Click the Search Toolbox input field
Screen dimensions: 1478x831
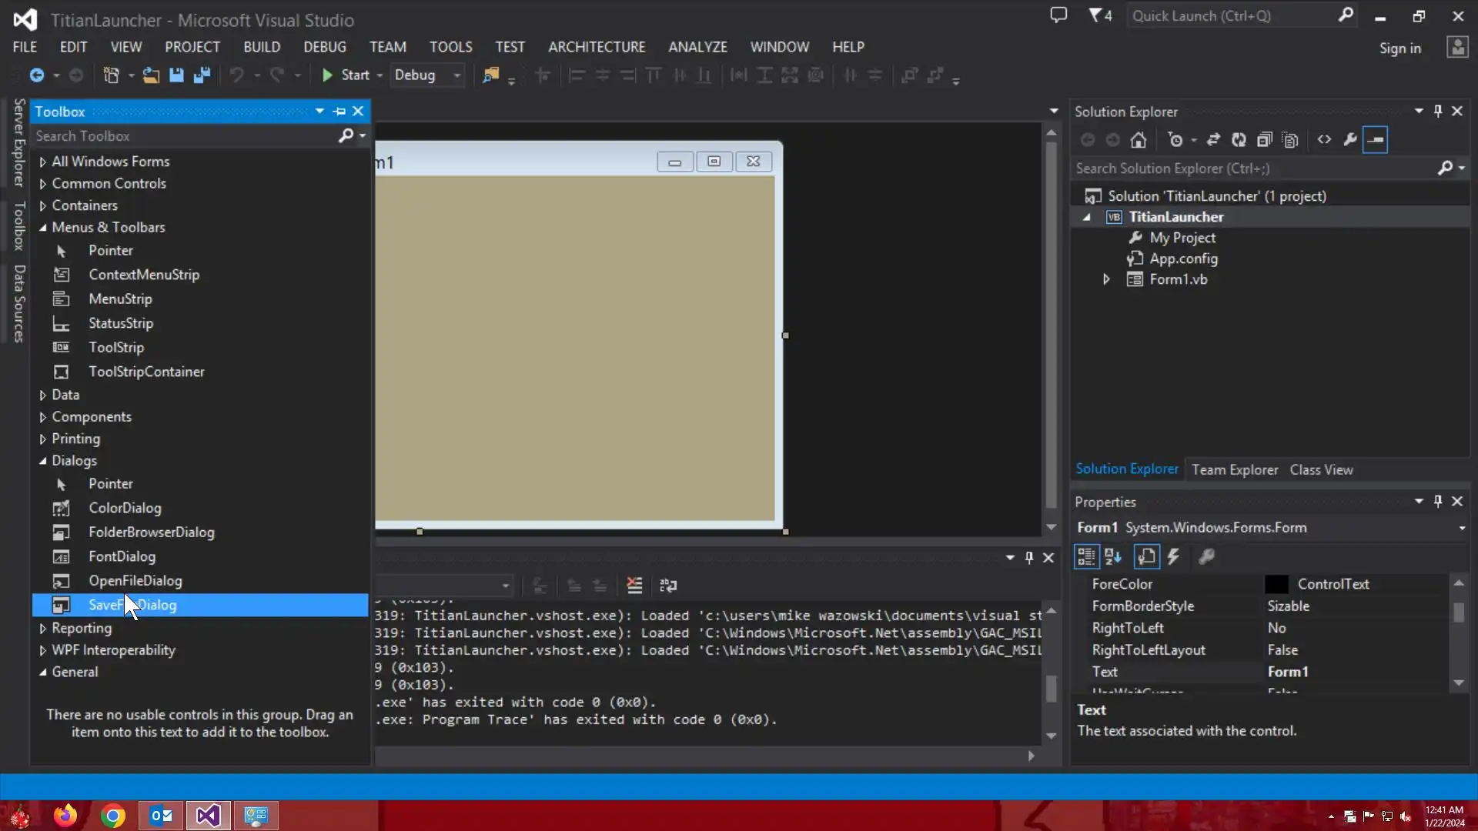point(185,136)
